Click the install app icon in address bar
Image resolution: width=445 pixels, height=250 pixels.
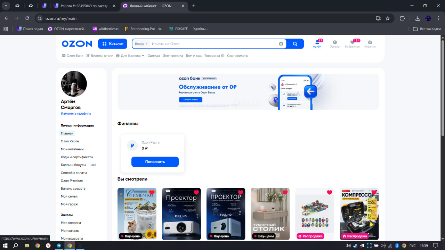point(378,18)
